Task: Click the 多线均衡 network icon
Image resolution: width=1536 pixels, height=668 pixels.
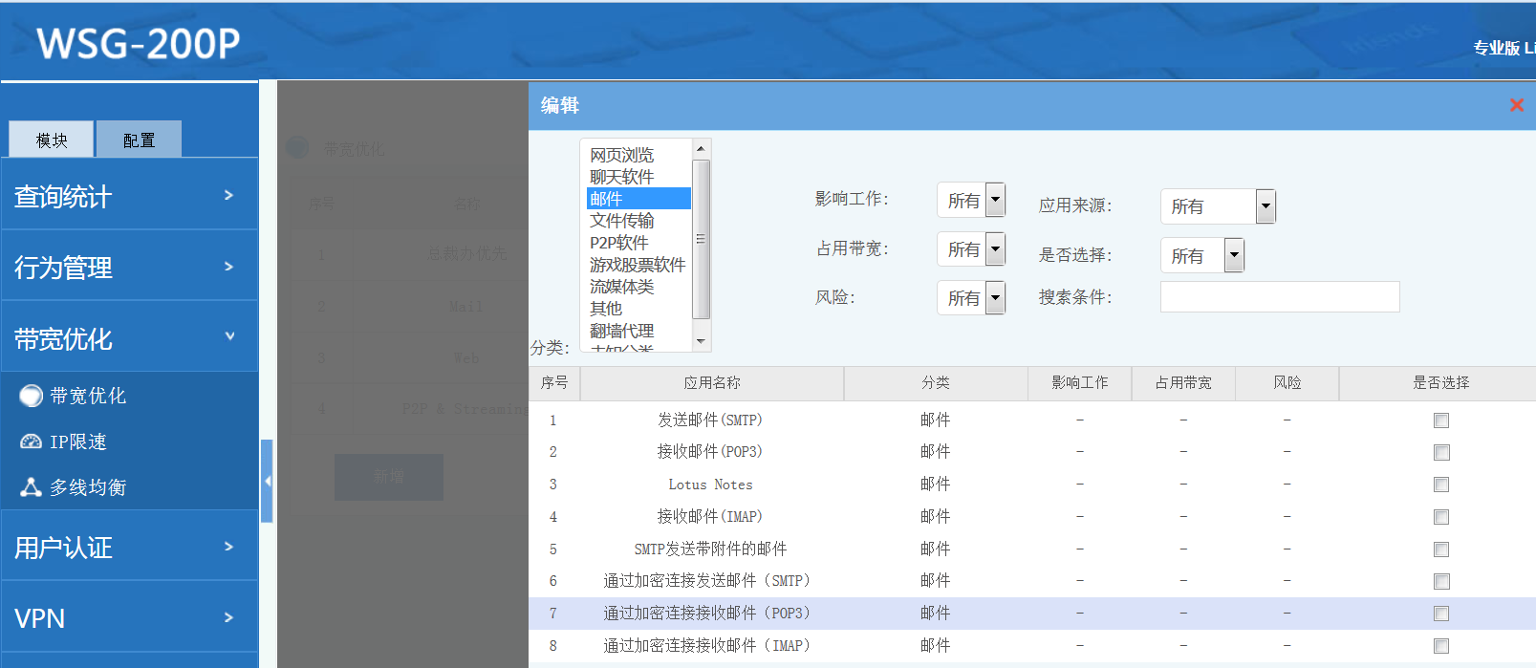Action: 32,487
